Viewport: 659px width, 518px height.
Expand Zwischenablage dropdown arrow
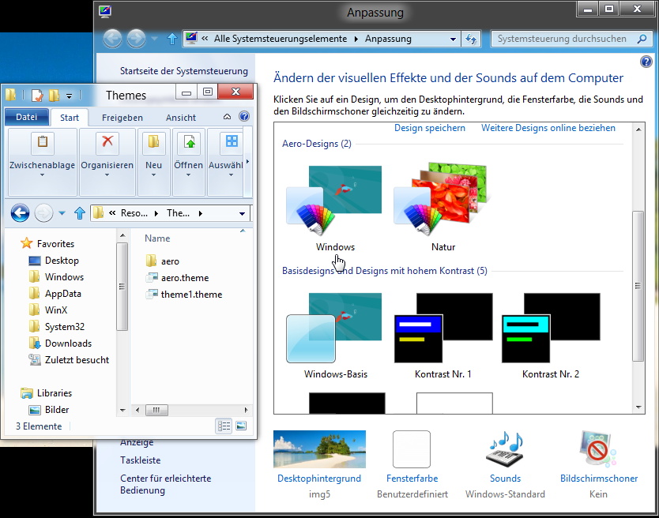[42, 175]
